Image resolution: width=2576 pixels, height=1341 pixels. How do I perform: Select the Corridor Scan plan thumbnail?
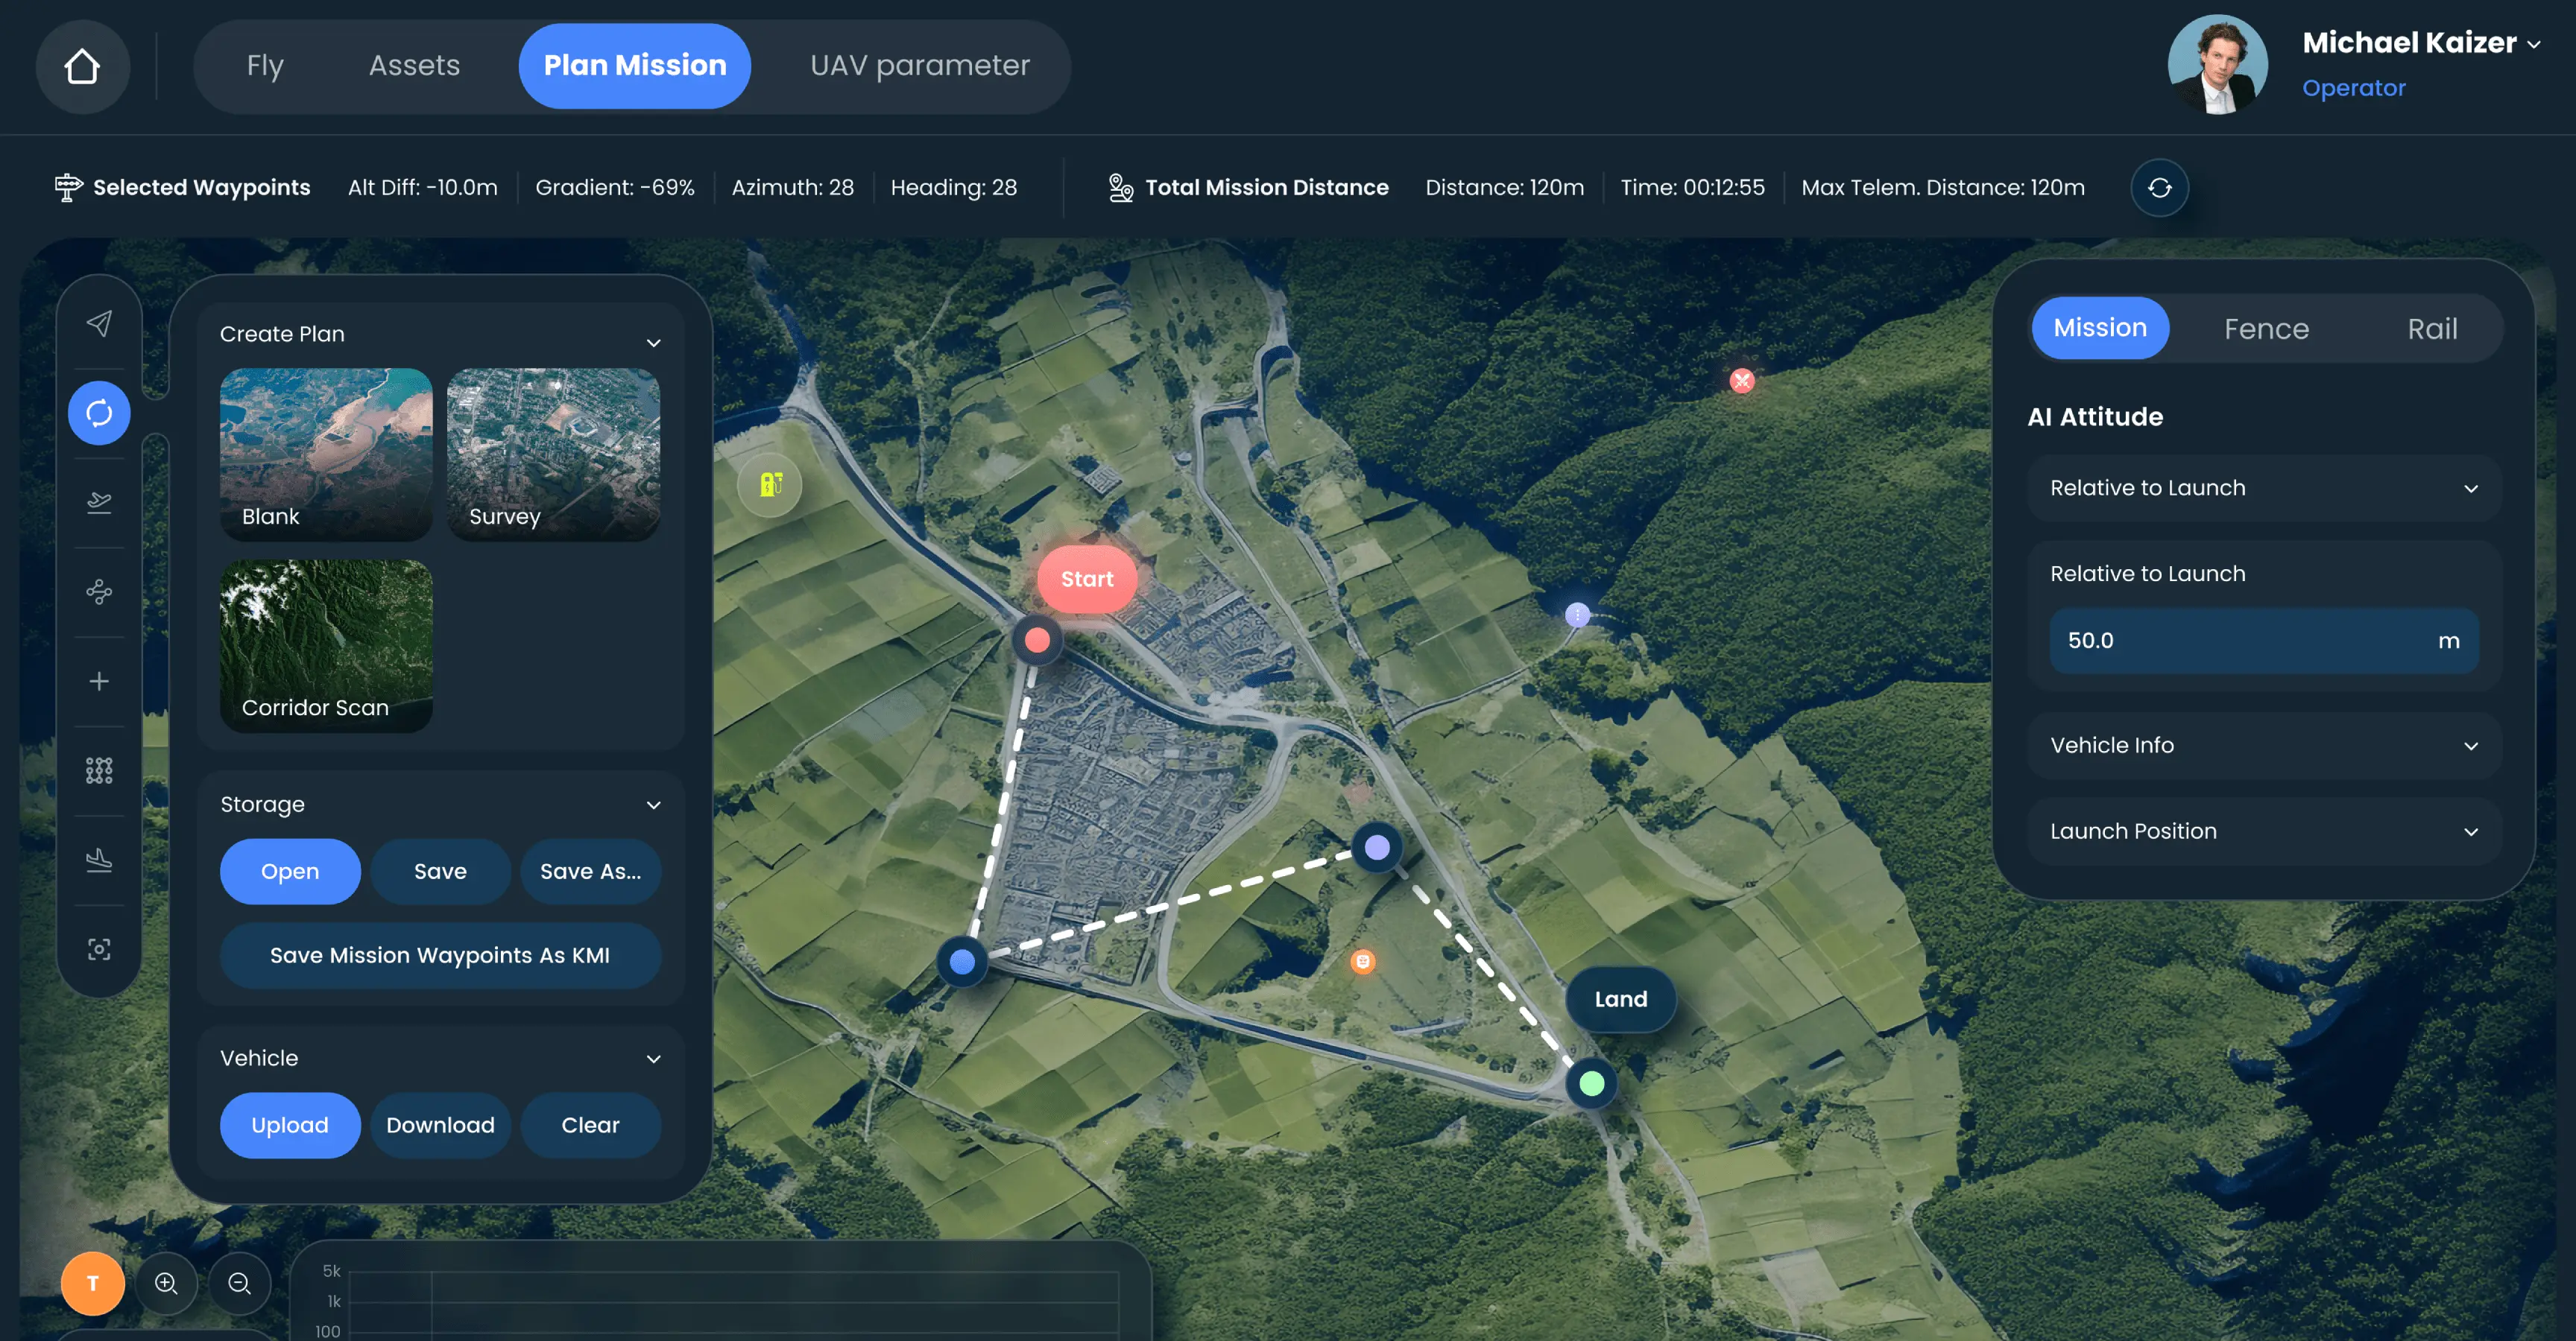tap(326, 645)
